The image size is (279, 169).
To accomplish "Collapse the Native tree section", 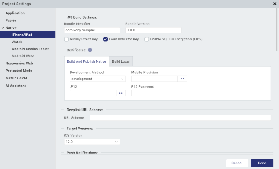I will point(3,28).
